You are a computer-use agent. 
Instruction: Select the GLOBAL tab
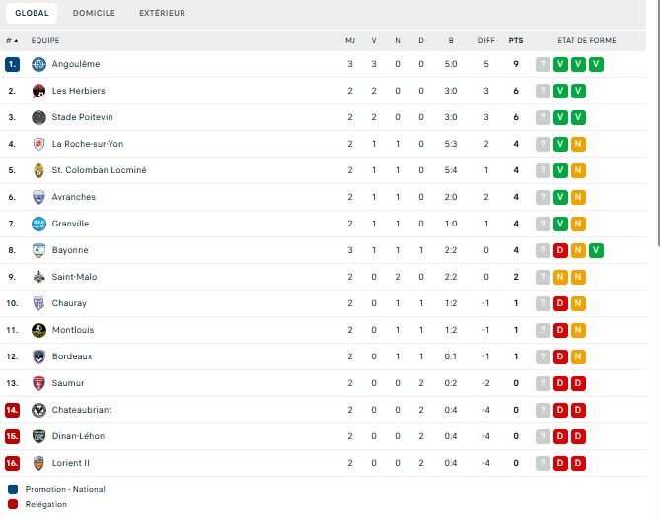pos(32,13)
